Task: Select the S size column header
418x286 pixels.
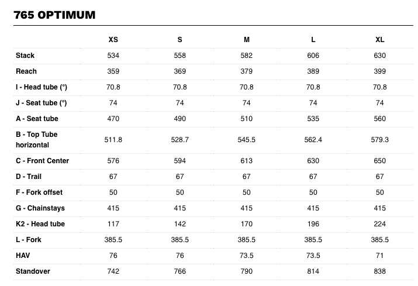Action: 179,40
